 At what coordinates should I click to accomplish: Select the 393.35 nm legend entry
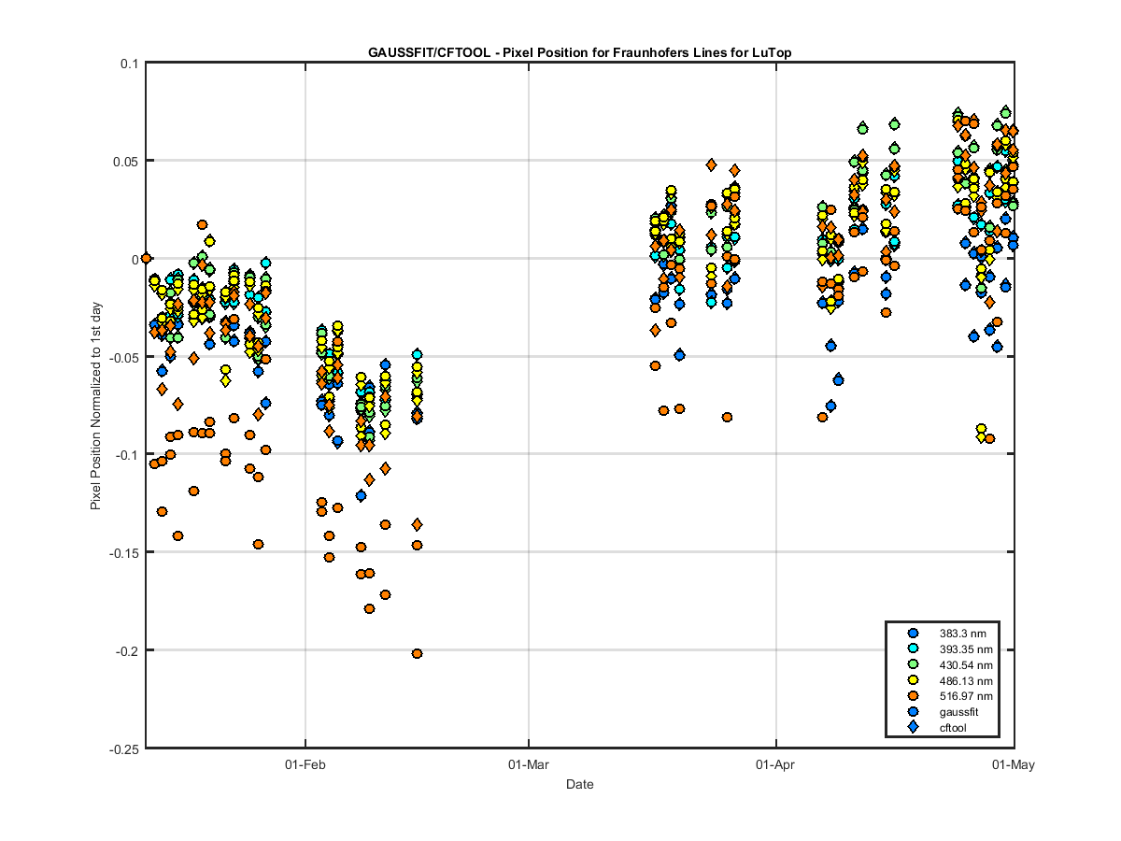(x=965, y=649)
